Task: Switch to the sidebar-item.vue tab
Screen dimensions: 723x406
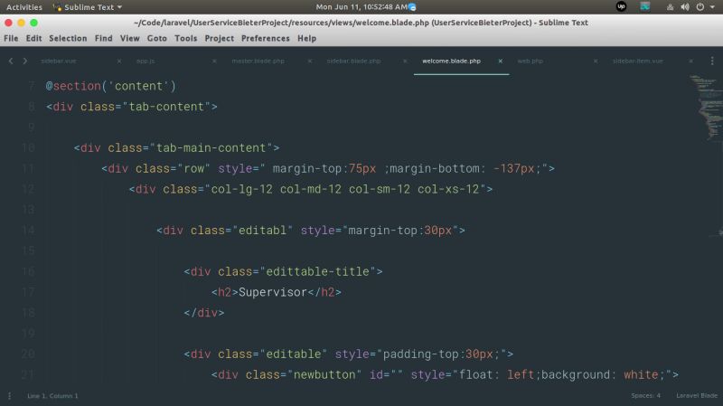Action: click(638, 61)
